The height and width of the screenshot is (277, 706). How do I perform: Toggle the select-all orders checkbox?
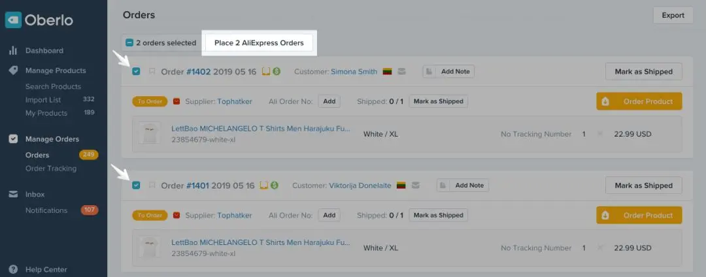pyautogui.click(x=129, y=43)
